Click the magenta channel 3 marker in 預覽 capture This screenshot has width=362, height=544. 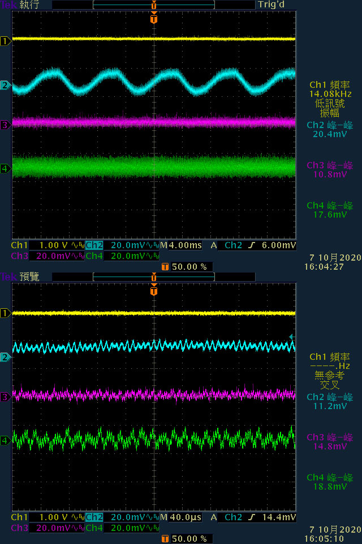pyautogui.click(x=5, y=397)
